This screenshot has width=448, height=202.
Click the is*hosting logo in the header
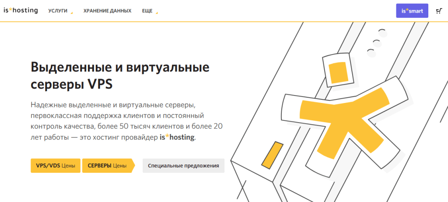tap(20, 10)
